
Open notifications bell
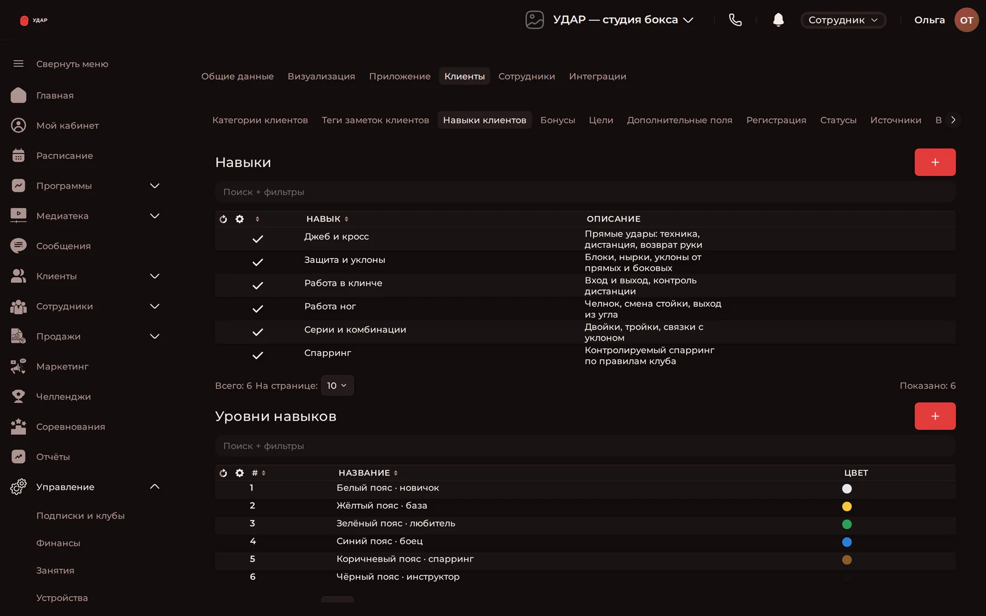click(x=778, y=20)
